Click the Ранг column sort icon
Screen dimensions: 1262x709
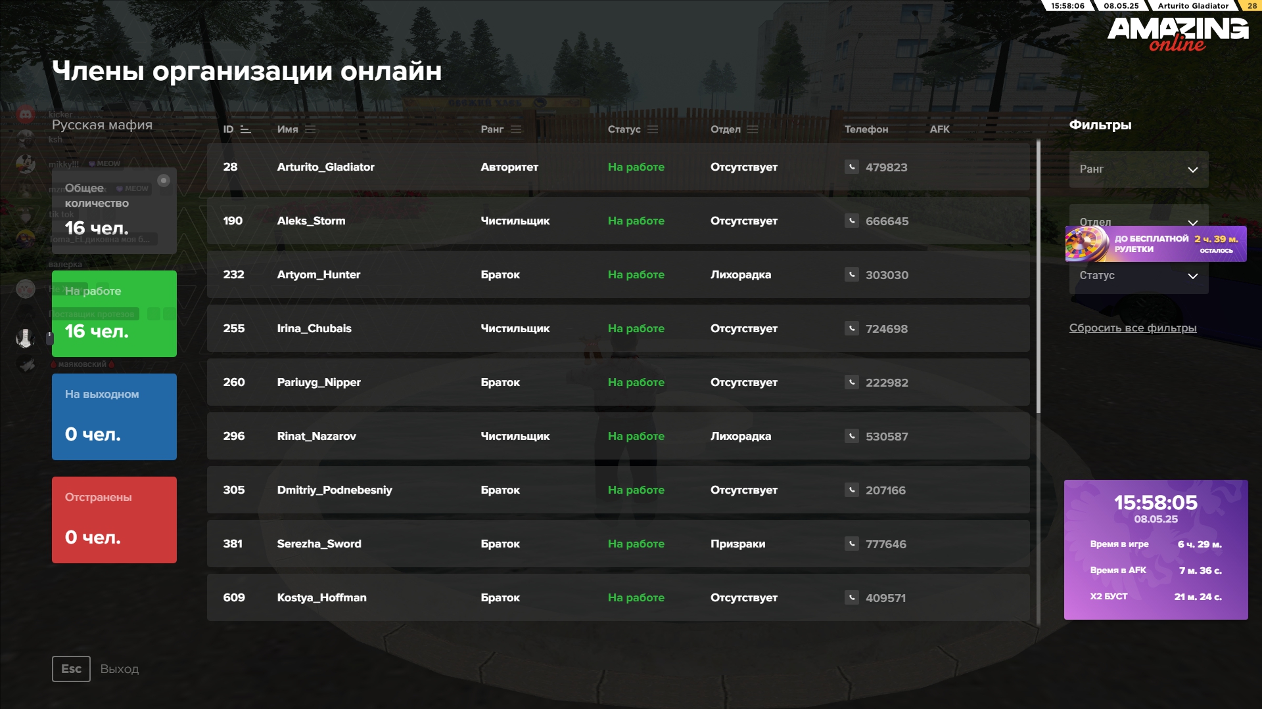[516, 129]
